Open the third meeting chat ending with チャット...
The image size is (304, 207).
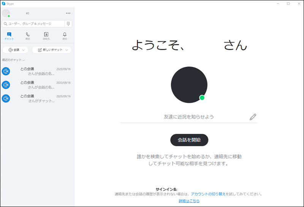(37, 98)
